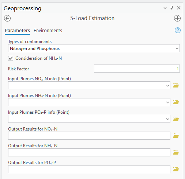Click Output Results for NO₃-N field
The image size is (185, 179).
pyautogui.click(x=89, y=136)
